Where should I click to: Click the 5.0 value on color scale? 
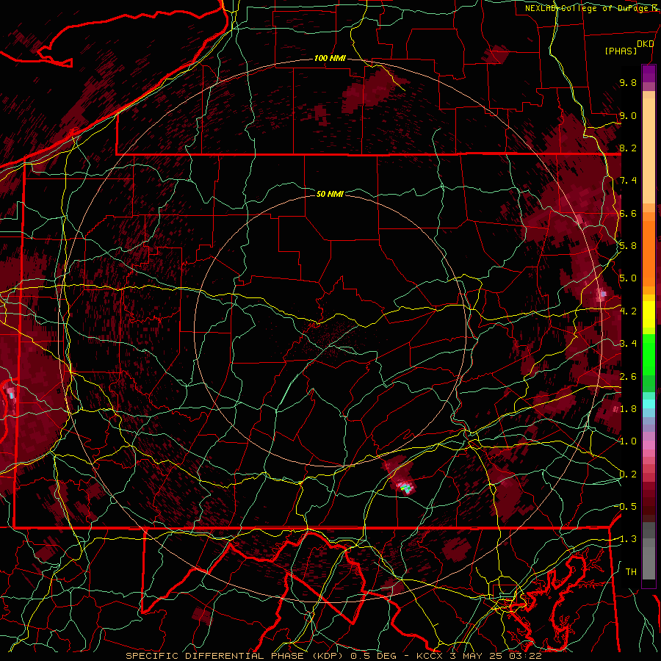coord(628,278)
